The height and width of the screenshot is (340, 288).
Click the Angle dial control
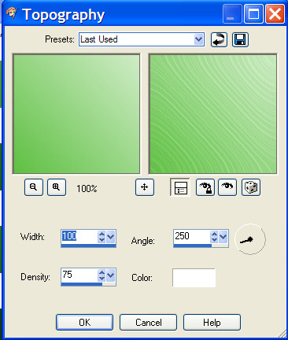tap(250, 239)
